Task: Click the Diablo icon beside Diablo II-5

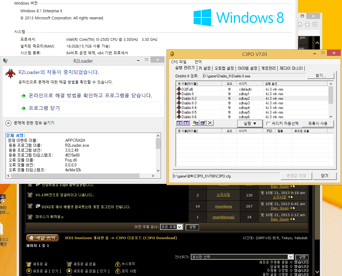Action: pyautogui.click(x=179, y=112)
